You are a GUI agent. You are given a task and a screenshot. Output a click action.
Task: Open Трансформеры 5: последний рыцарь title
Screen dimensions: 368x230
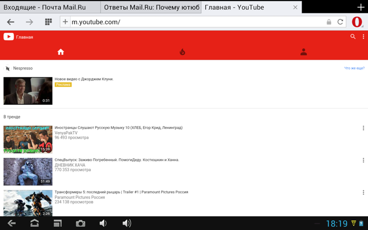pyautogui.click(x=121, y=192)
